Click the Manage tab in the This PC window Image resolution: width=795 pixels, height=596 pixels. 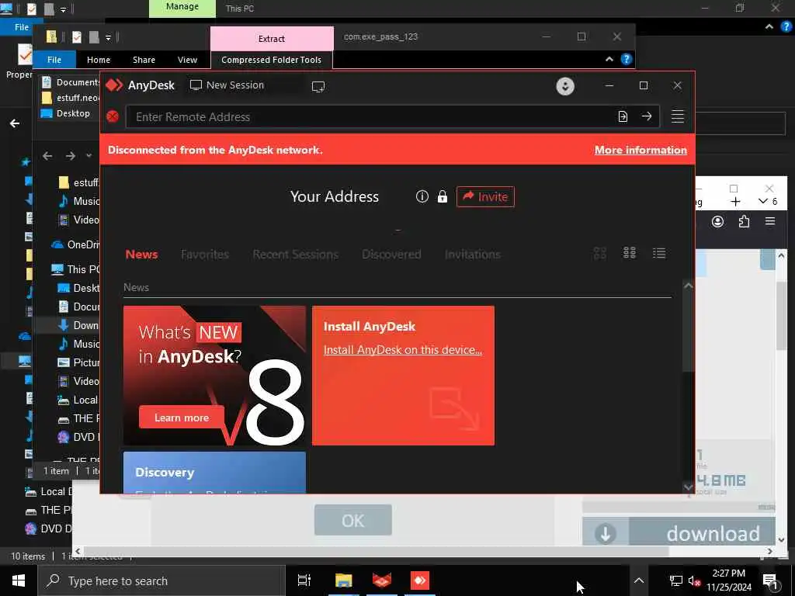click(182, 7)
